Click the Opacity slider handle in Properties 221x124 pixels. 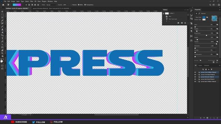click(x=217, y=44)
